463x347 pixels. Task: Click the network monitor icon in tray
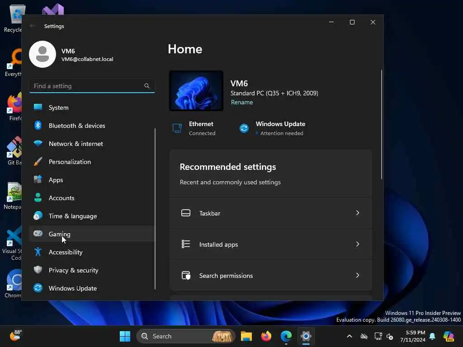click(378, 336)
